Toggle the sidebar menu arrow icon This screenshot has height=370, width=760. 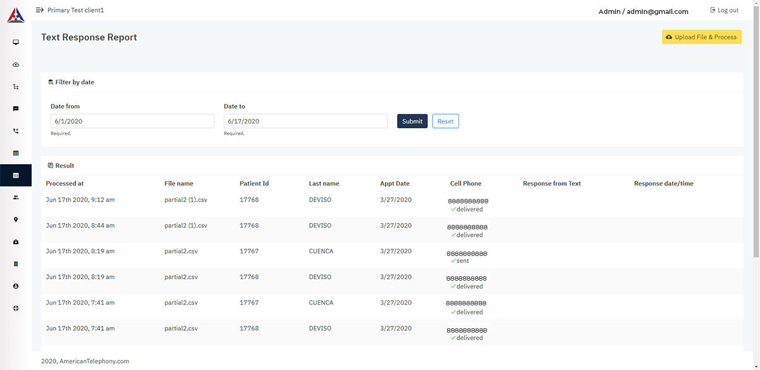(40, 10)
